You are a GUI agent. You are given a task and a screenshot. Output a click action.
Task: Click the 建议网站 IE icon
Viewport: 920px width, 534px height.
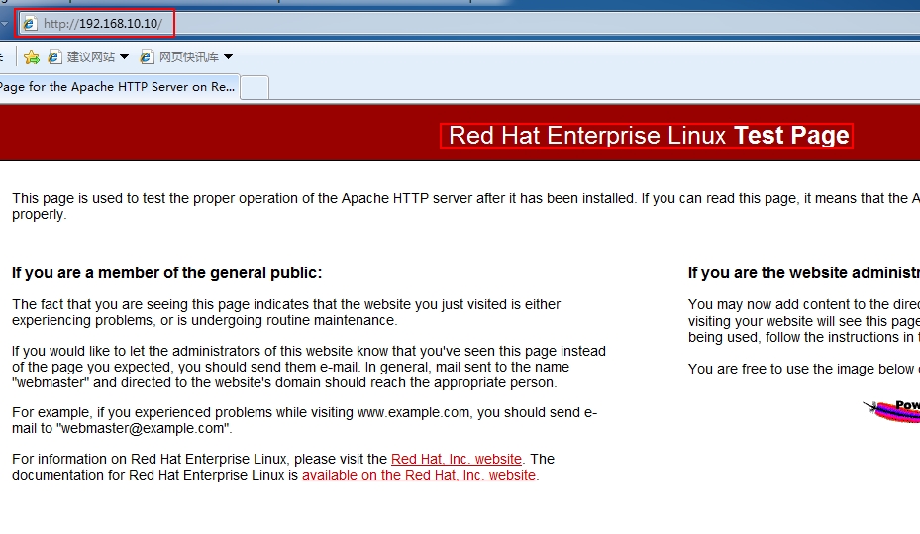pos(55,57)
